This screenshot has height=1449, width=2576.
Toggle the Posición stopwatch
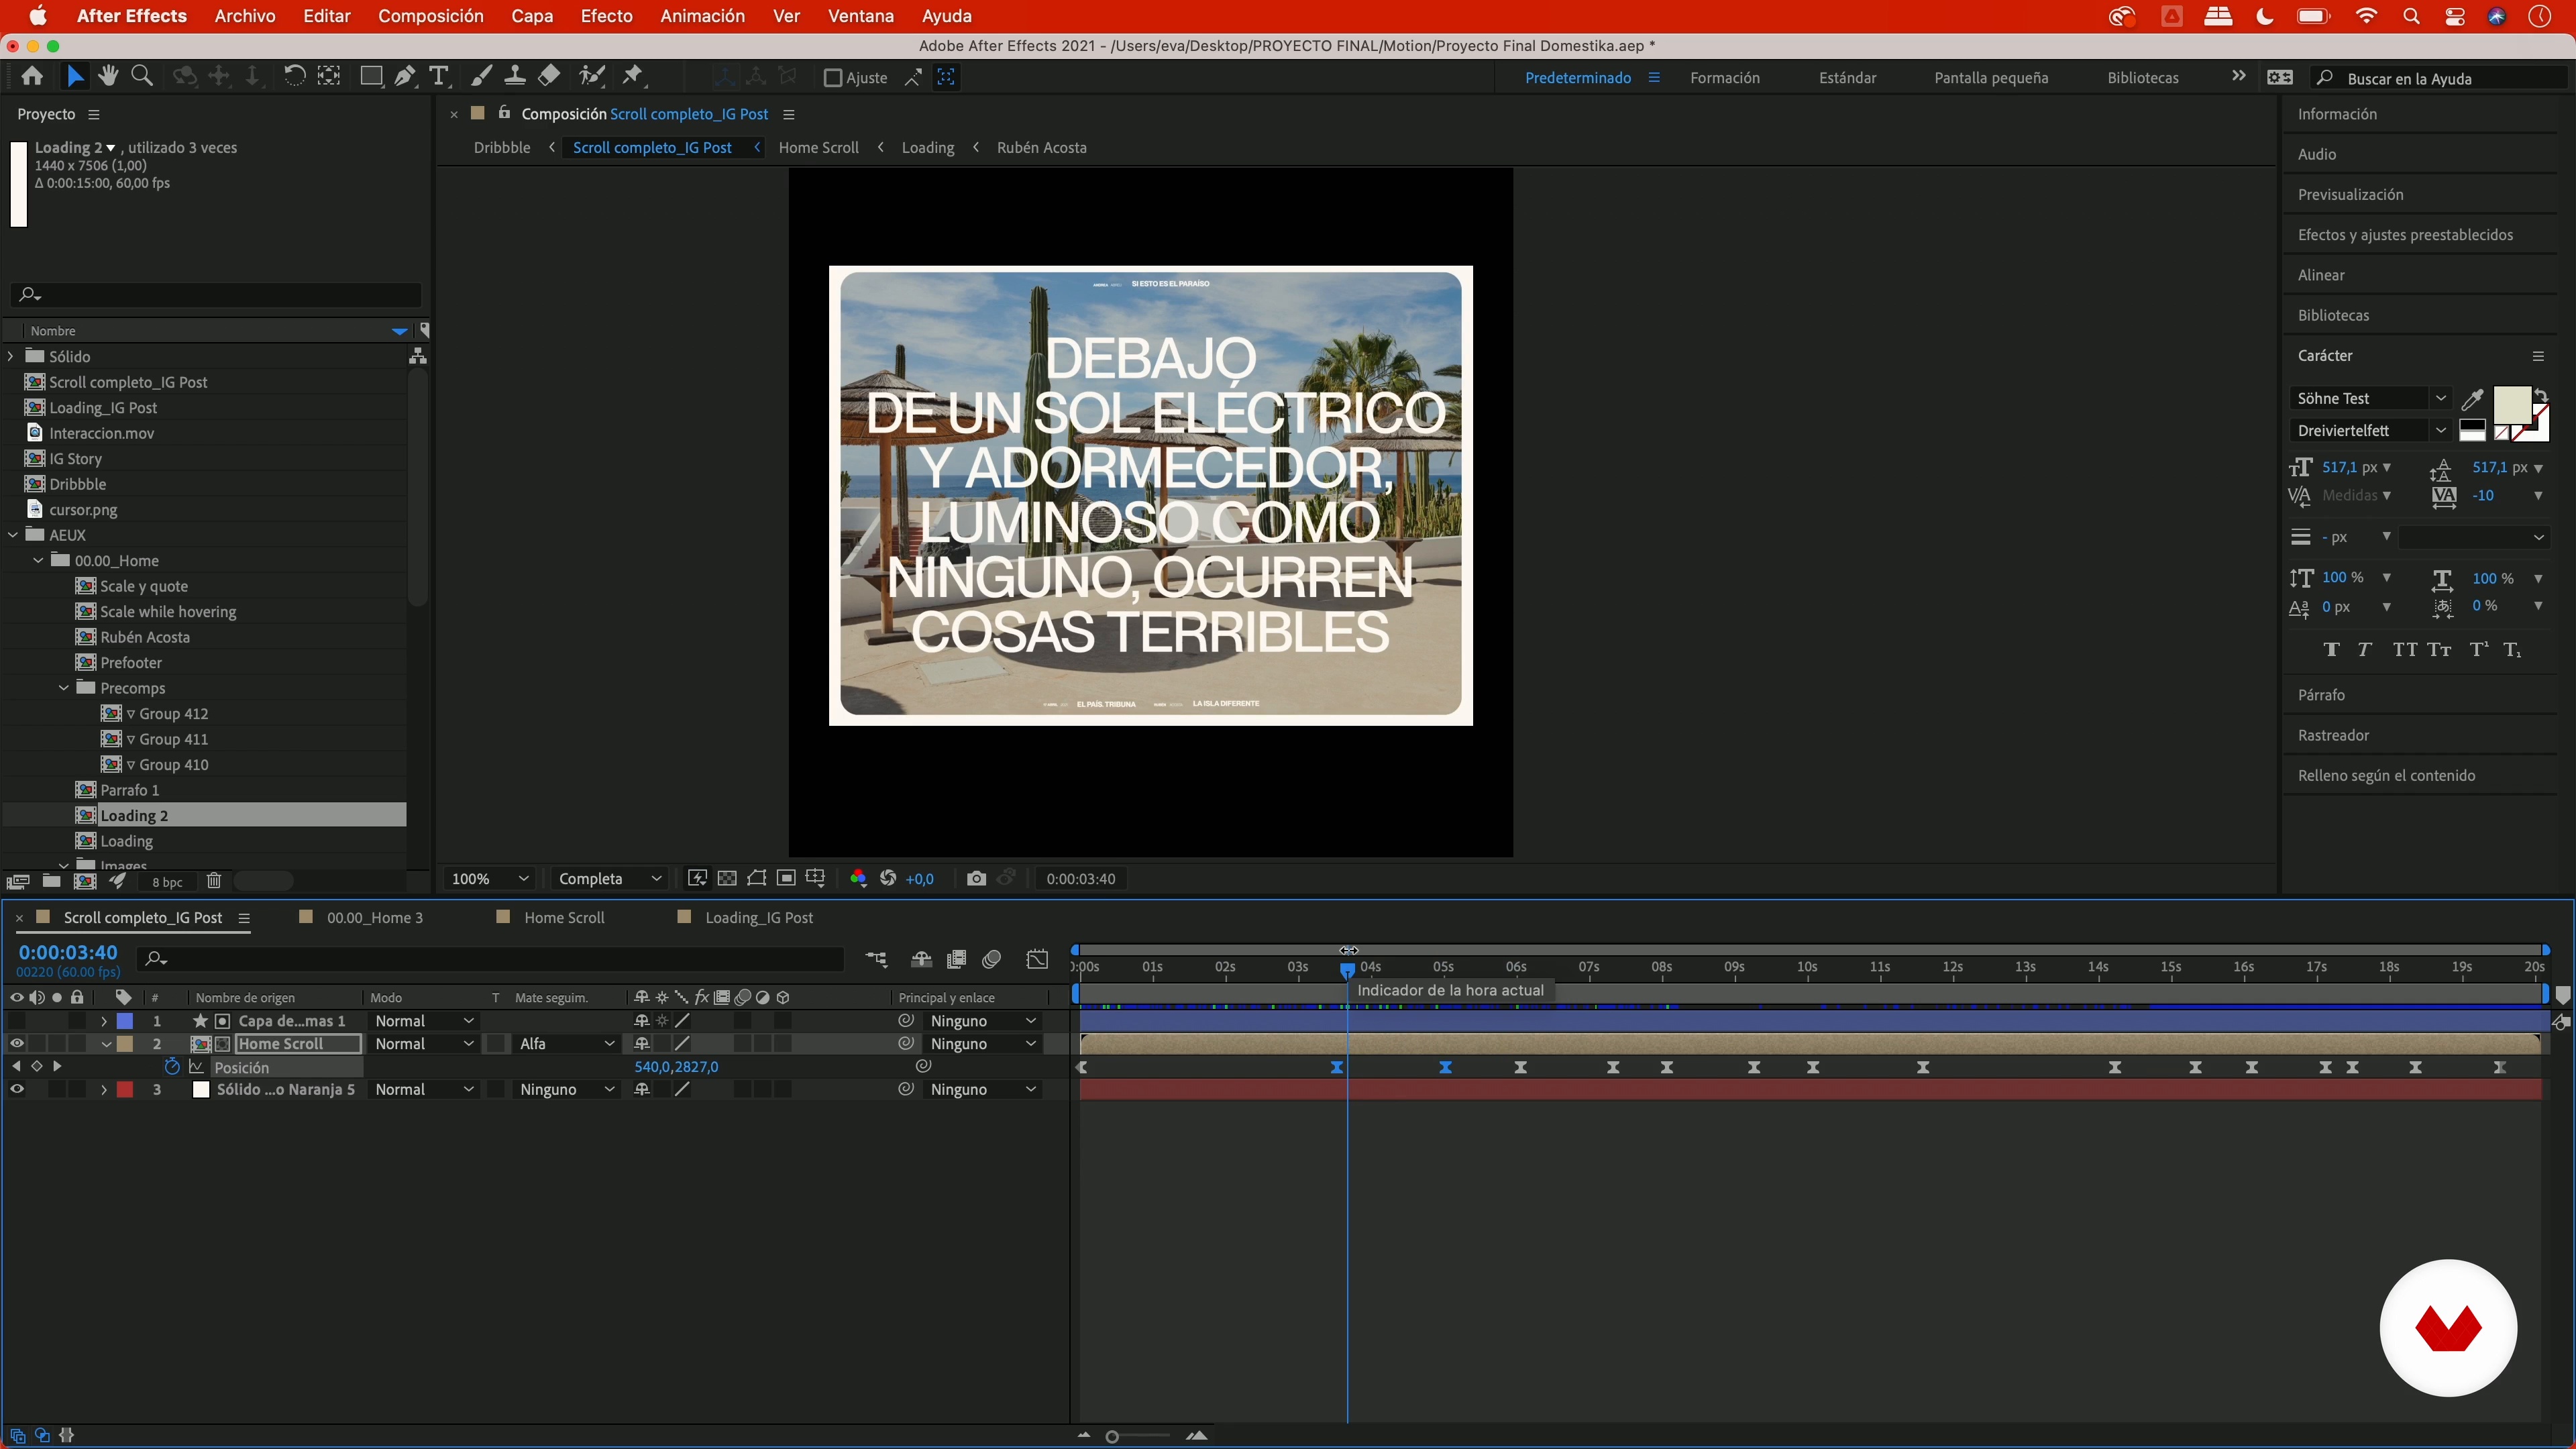pyautogui.click(x=172, y=1067)
